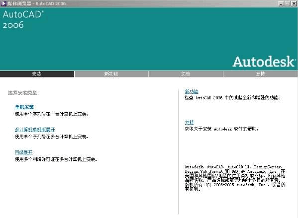Open the 文档 tab
Image resolution: width=298 pixels, height=218 pixels.
(x=186, y=74)
